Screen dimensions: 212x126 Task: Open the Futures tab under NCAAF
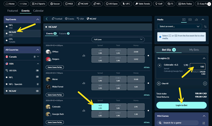pyautogui.click(x=64, y=33)
